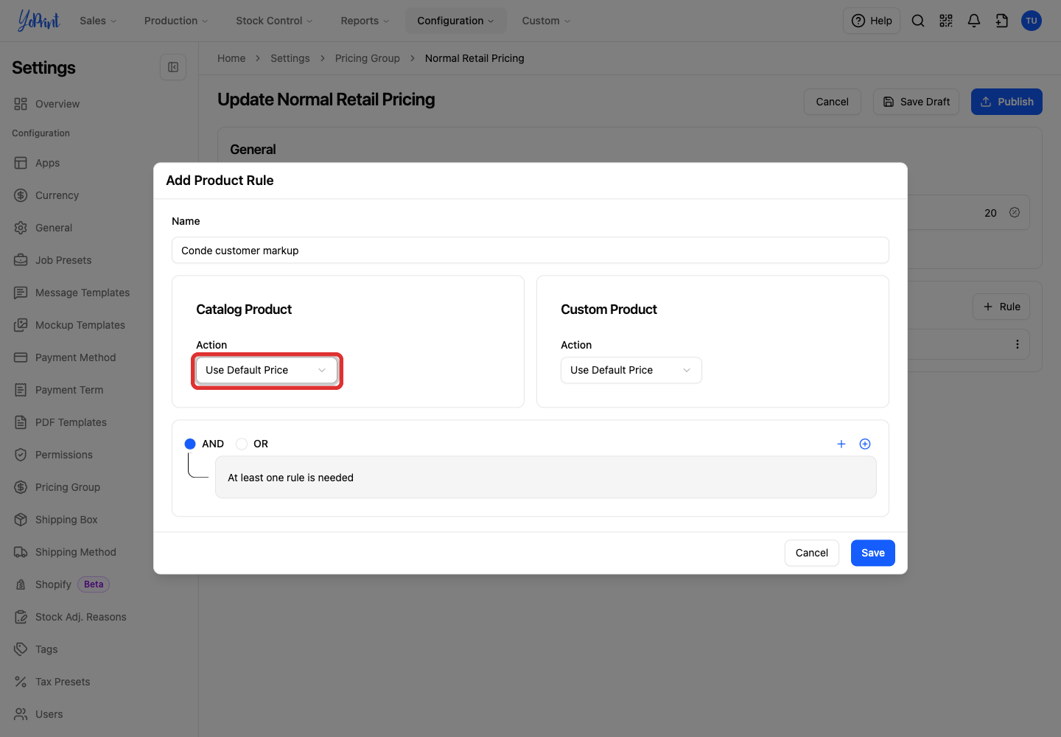Viewport: 1061px width, 737px height.
Task: Open Mockup Templates in sidebar
Action: point(80,325)
